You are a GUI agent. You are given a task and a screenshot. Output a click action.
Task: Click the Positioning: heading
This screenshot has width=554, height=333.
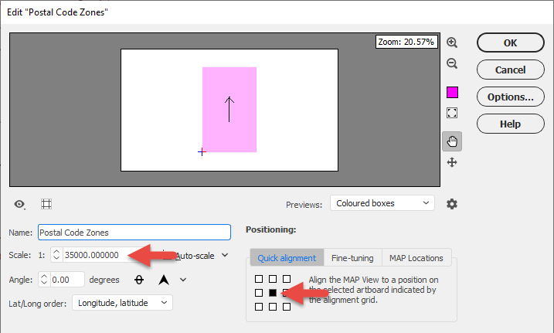pos(271,230)
